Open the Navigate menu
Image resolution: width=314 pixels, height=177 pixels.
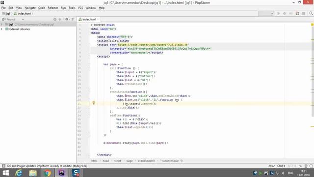click(x=30, y=8)
